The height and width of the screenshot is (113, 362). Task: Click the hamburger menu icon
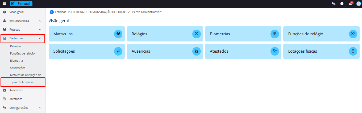(x=4, y=4)
